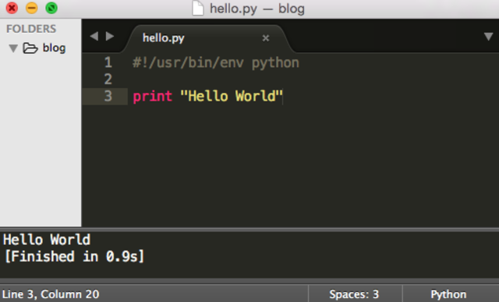Minimize the window with yellow button
The width and height of the screenshot is (499, 302).
[x=31, y=8]
